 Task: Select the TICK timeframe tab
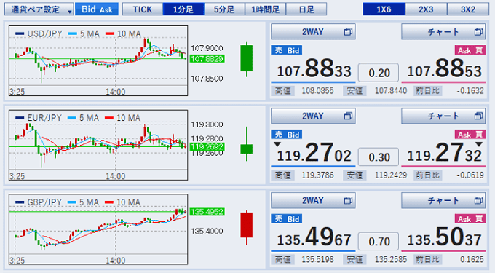coord(143,9)
